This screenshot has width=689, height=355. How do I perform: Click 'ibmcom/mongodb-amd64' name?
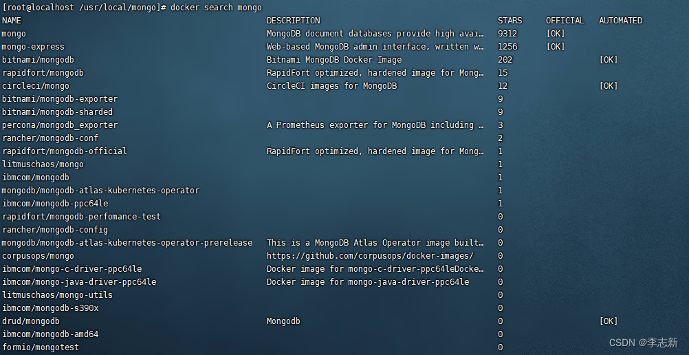pyautogui.click(x=50, y=334)
